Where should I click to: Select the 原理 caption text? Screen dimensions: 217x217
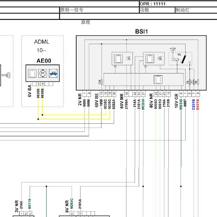coord(86,22)
